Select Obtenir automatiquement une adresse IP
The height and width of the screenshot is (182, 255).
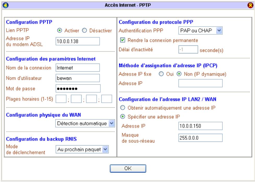tap(123, 108)
